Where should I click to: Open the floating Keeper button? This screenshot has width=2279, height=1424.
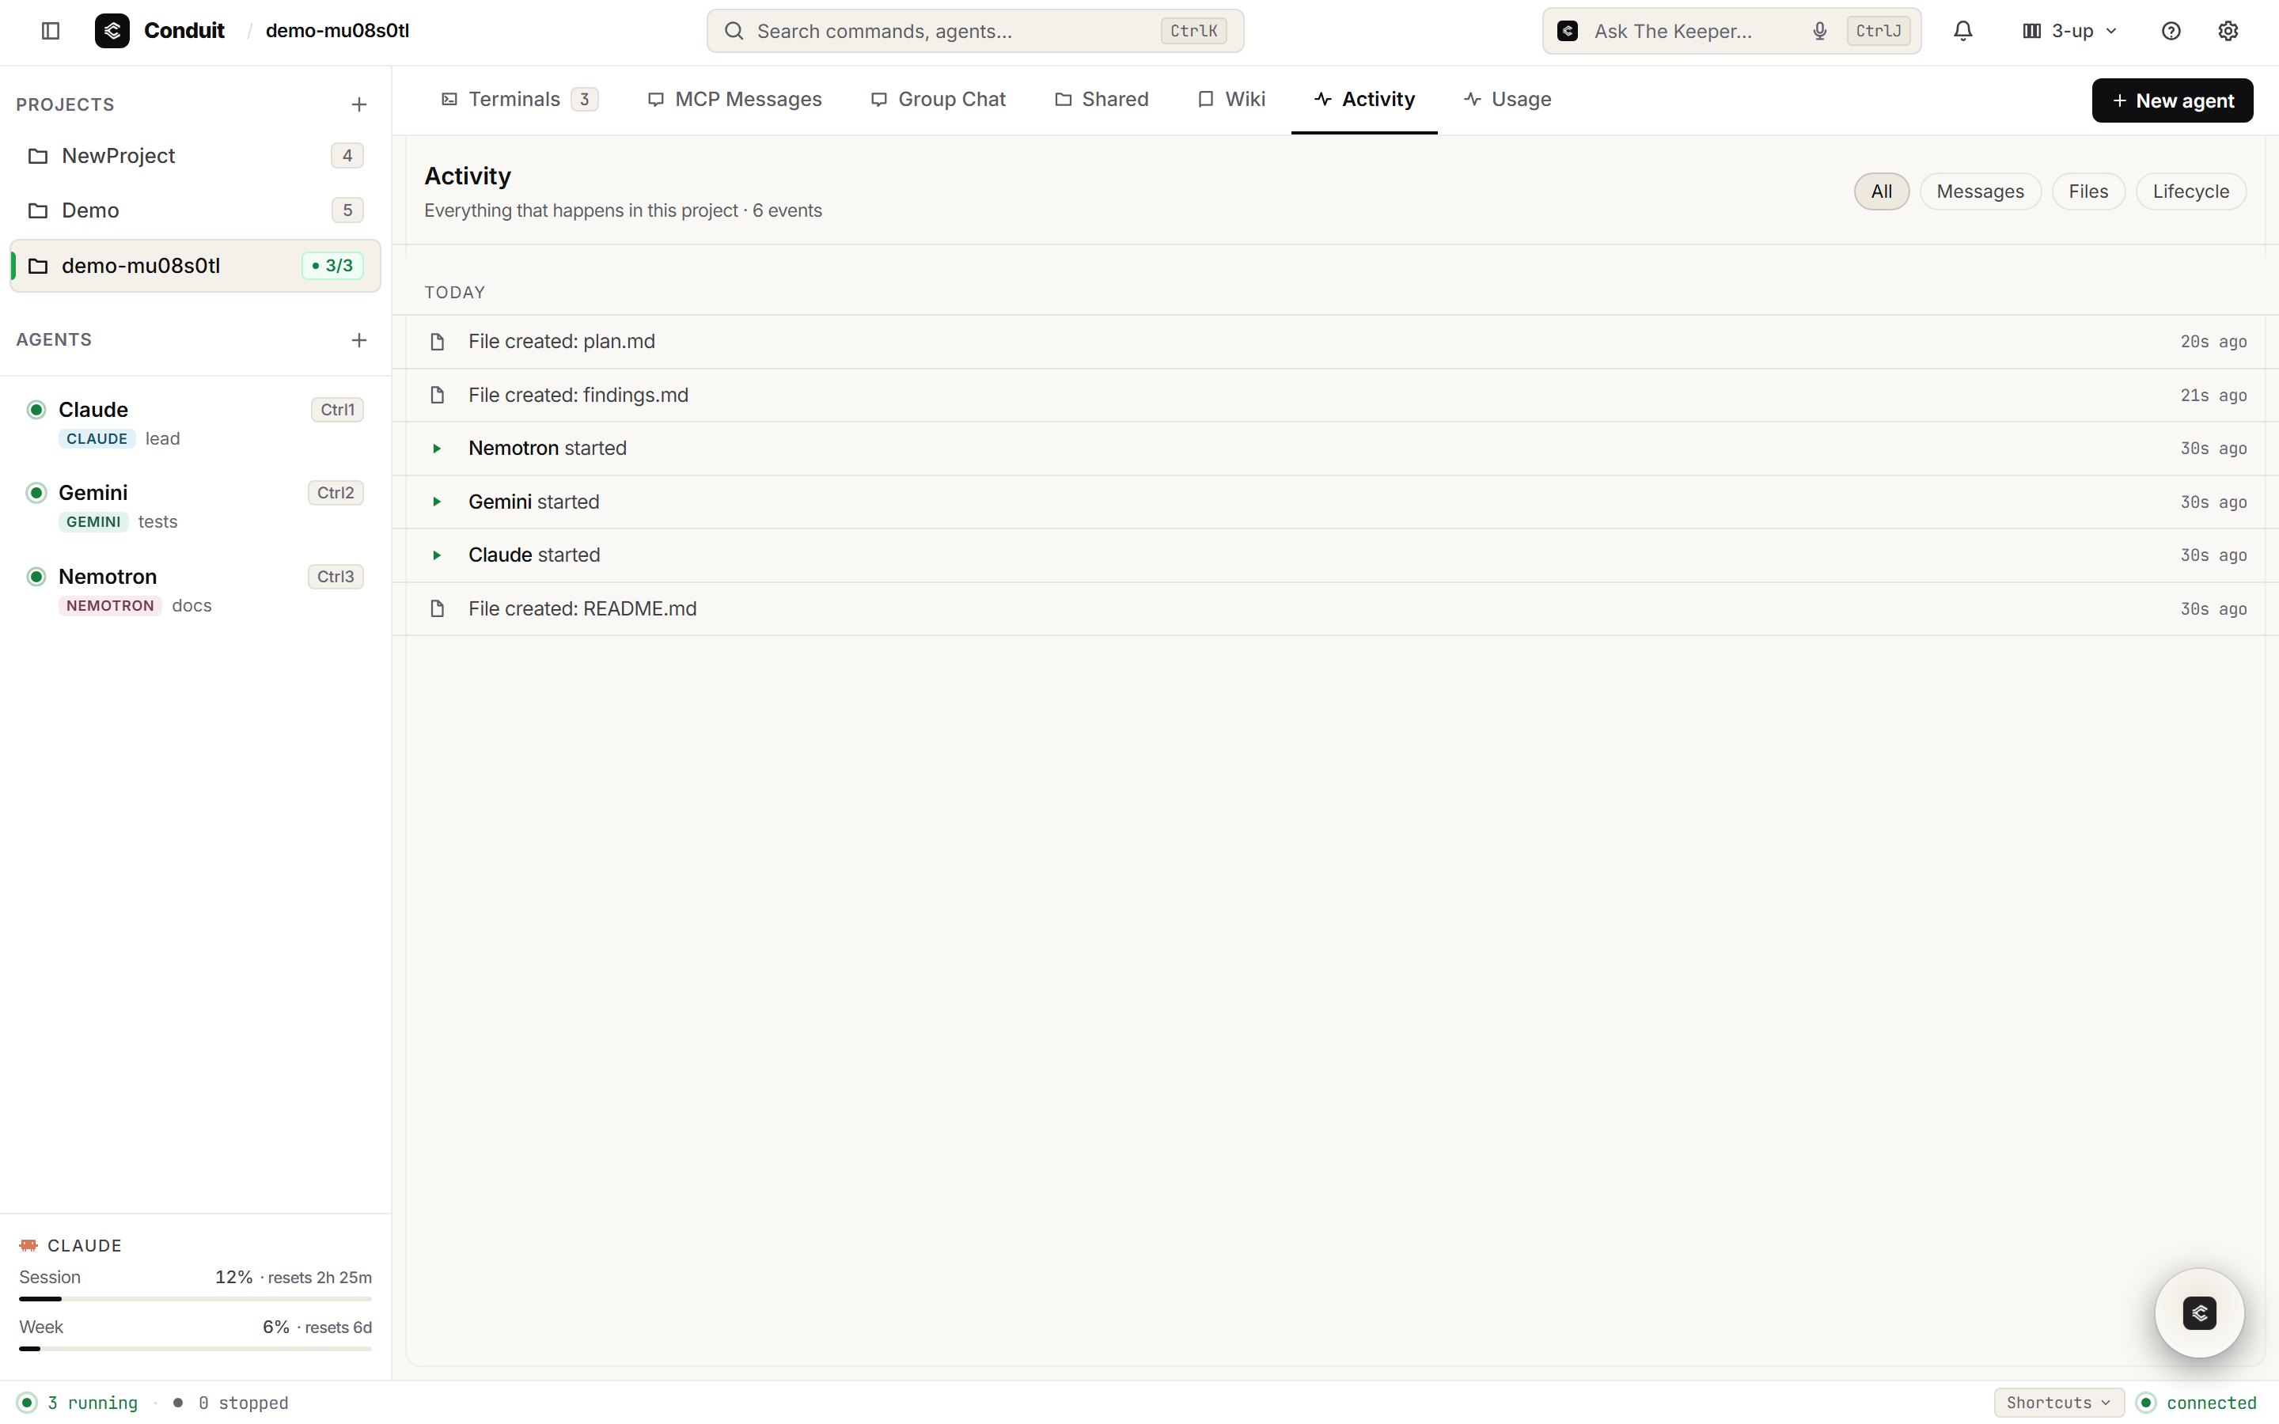[2199, 1313]
